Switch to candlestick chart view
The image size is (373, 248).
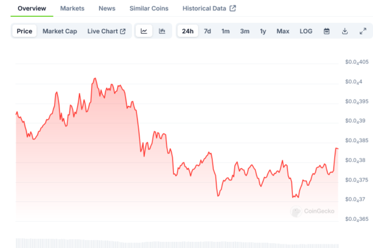coord(162,31)
